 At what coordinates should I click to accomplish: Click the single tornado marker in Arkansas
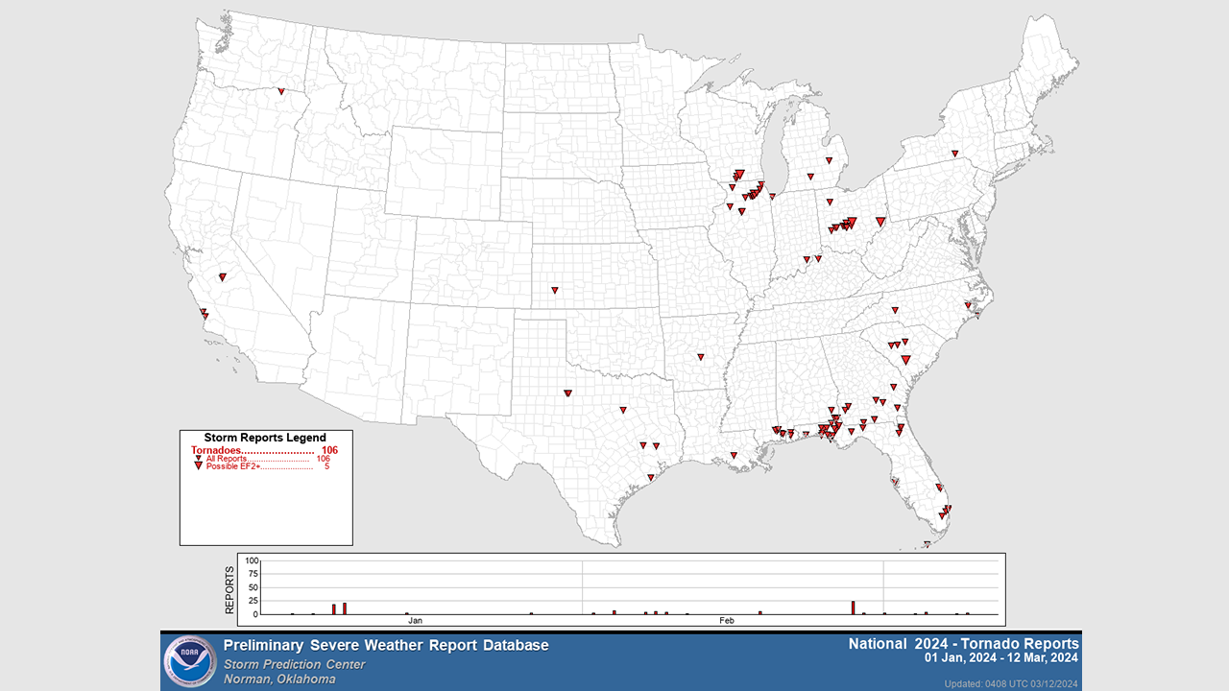click(701, 358)
